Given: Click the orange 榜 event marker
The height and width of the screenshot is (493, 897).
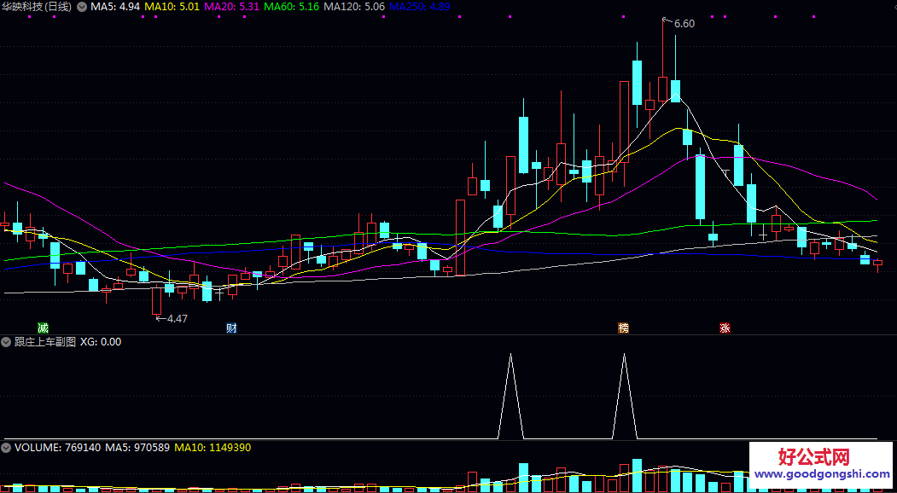Looking at the screenshot, I should pos(624,328).
